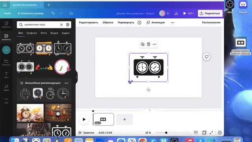This screenshot has width=252, height=142.
Task: Switch to Фото results tab
Action: [44, 33]
